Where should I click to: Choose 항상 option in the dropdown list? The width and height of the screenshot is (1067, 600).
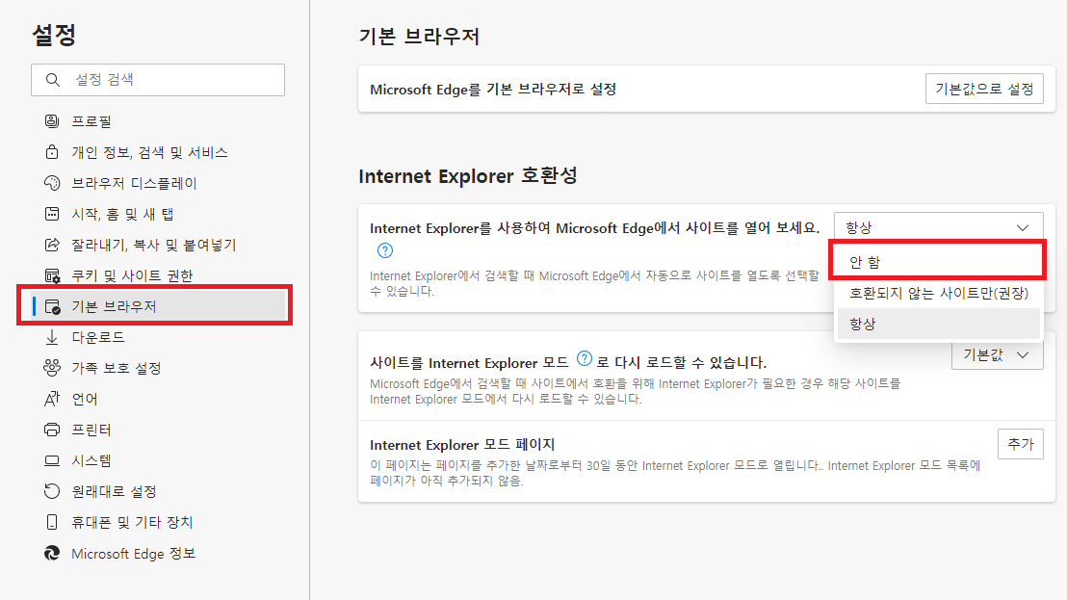pos(938,324)
